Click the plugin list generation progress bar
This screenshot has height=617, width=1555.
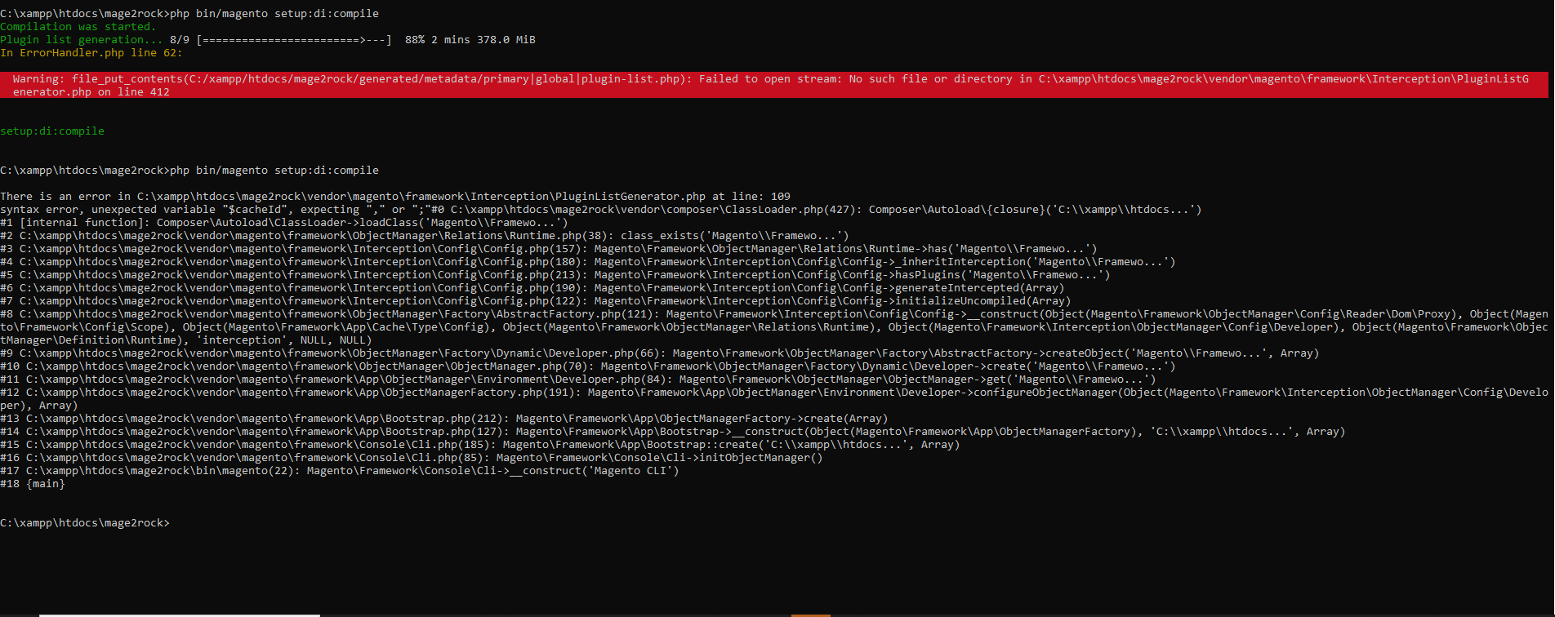[x=294, y=39]
